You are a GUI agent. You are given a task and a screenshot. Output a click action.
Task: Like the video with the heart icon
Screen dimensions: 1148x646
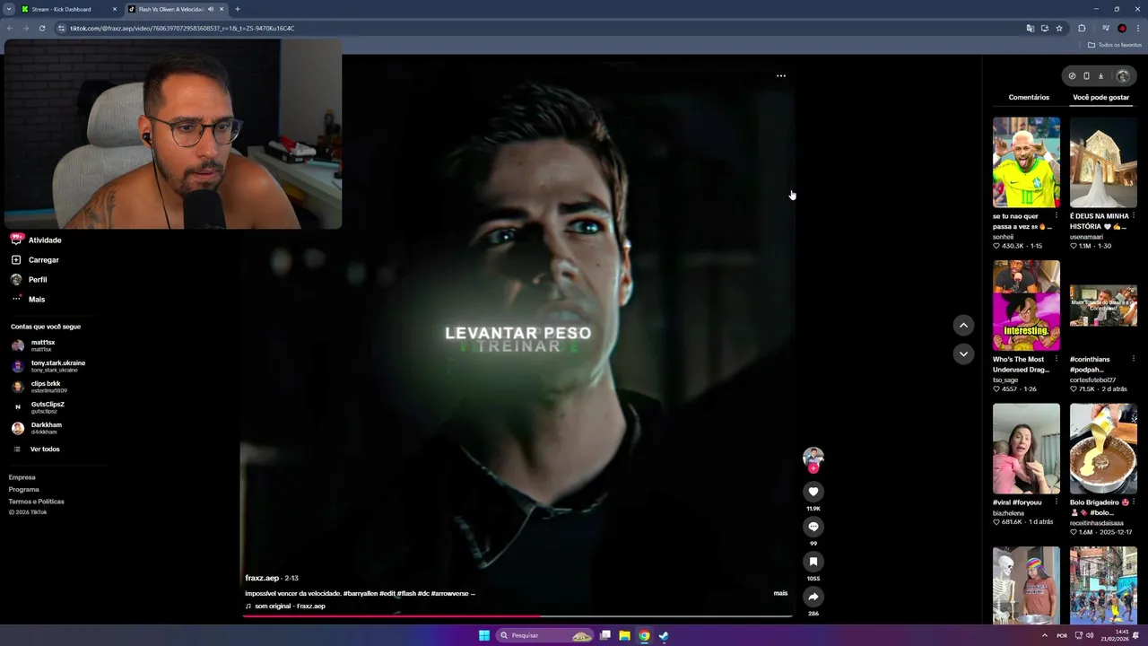[813, 492]
